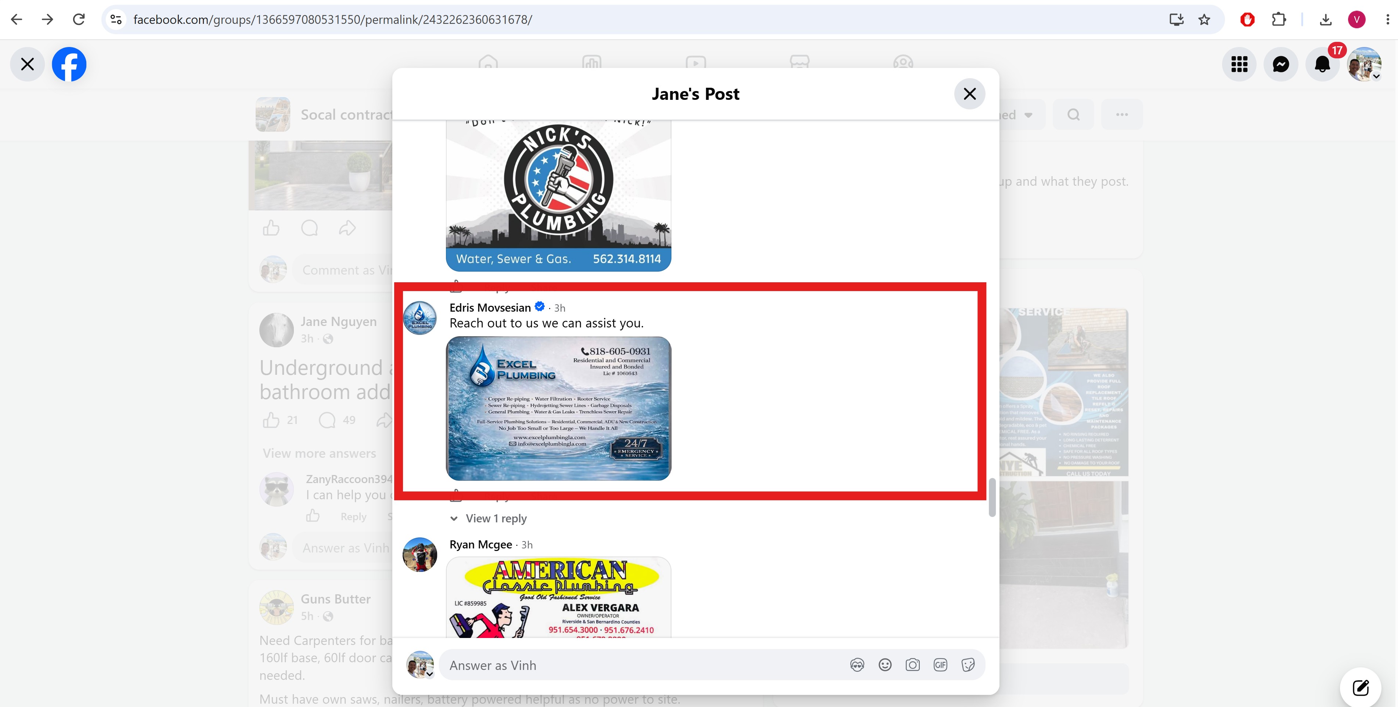Like the post above Jane Nguyen's
This screenshot has height=707, width=1398.
coord(271,228)
